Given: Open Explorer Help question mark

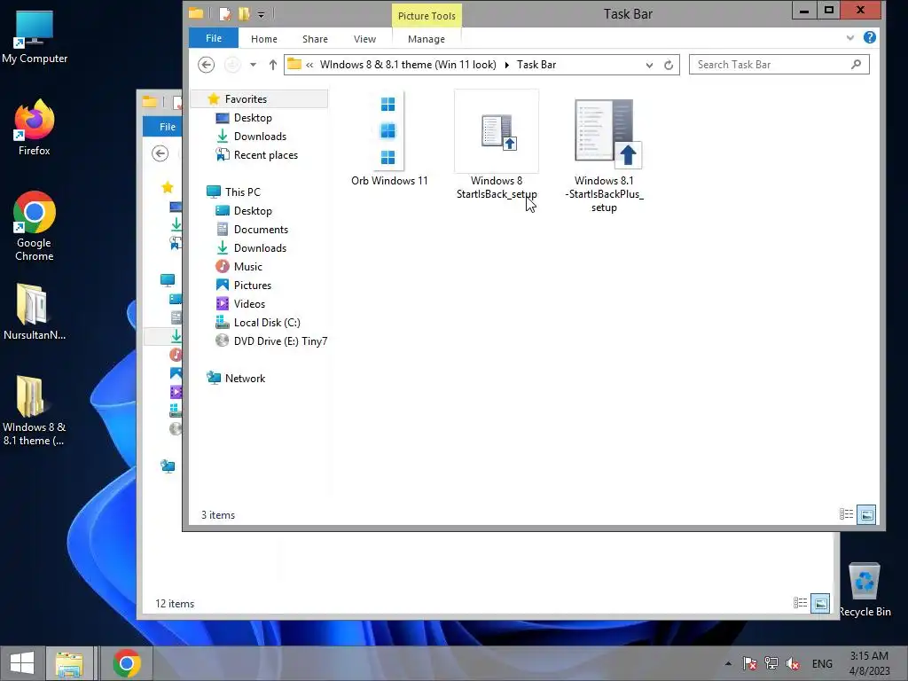Looking at the screenshot, I should [869, 37].
